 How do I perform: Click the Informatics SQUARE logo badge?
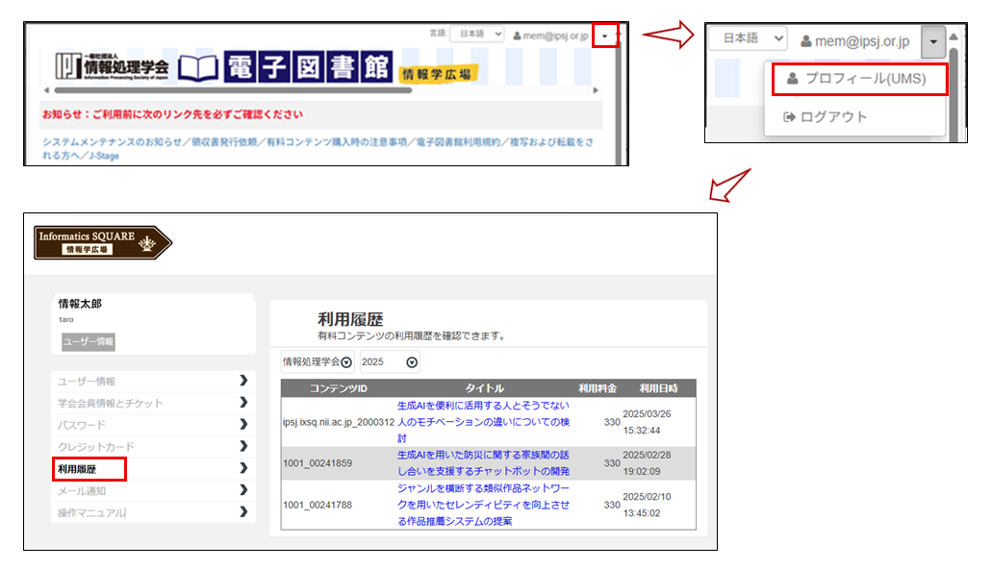[x=102, y=242]
